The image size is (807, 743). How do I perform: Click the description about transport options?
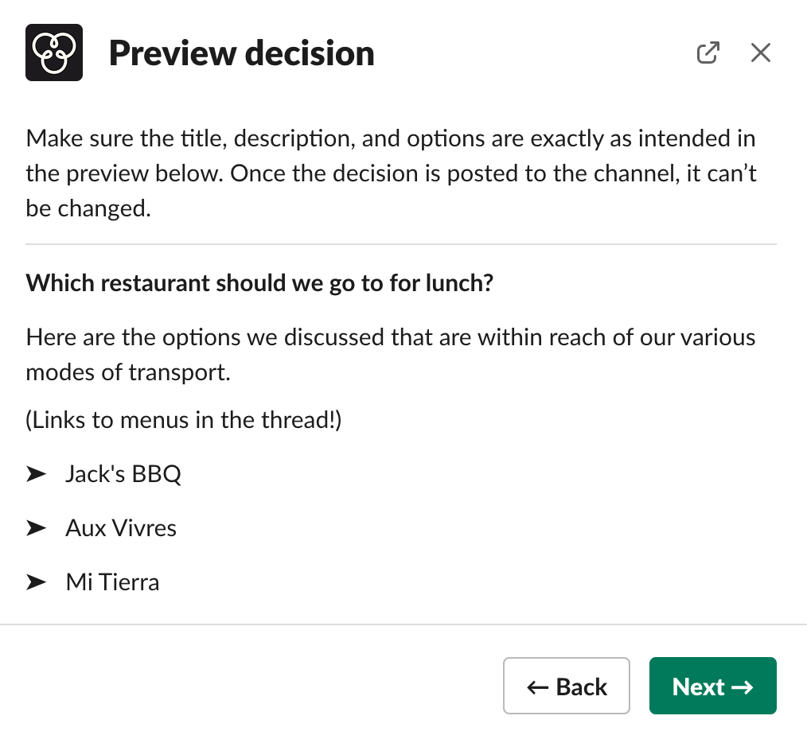pyautogui.click(x=390, y=355)
